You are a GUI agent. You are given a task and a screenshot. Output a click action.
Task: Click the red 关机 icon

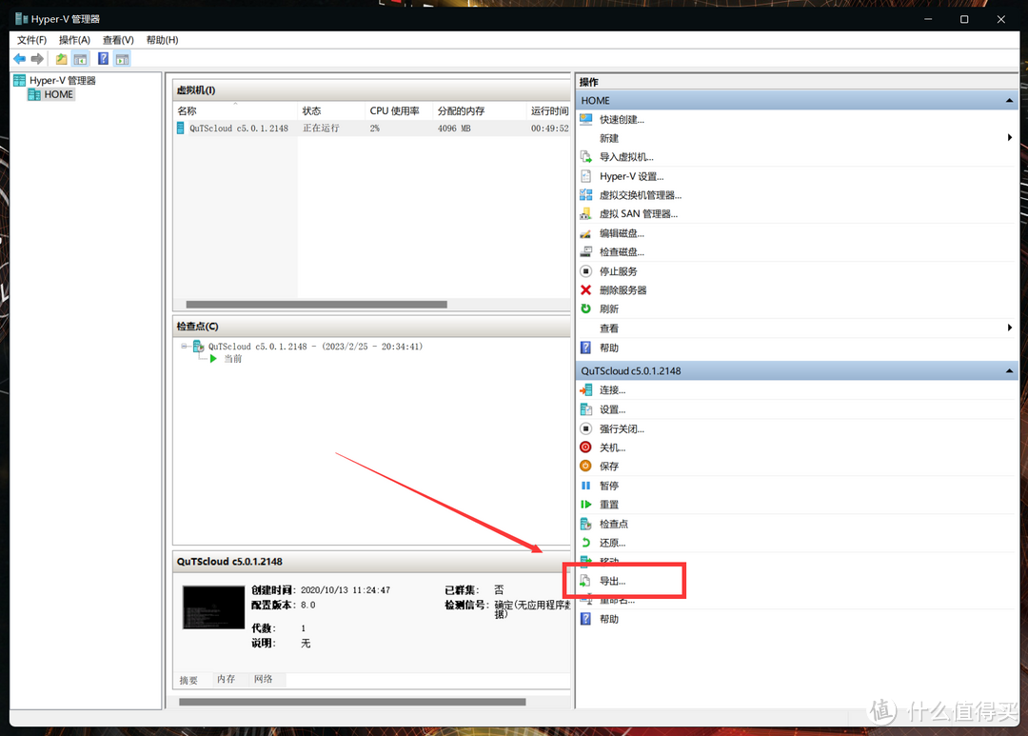(586, 448)
